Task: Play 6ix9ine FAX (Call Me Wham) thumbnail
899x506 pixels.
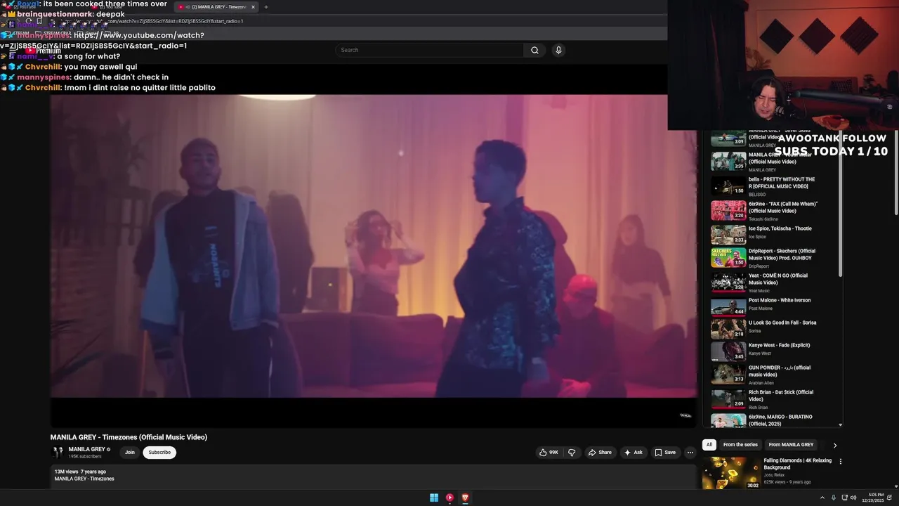Action: pyautogui.click(x=728, y=211)
